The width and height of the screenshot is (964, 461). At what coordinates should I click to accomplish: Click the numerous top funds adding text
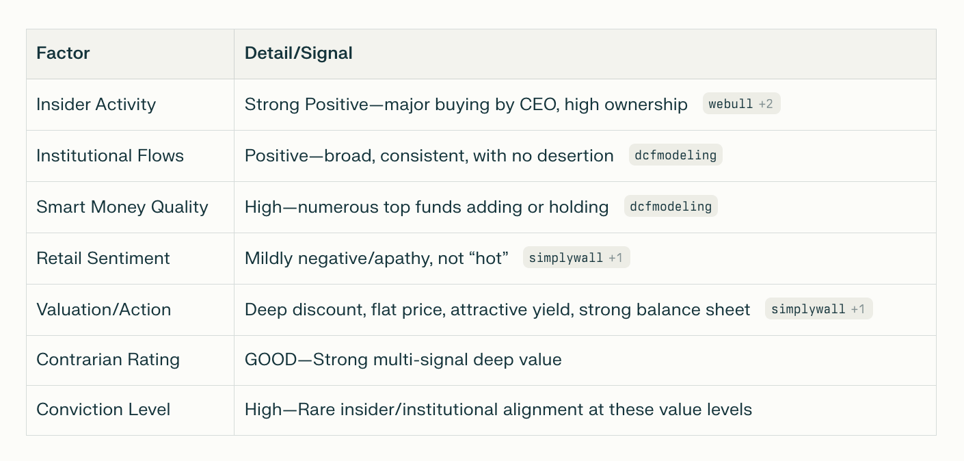coord(427,207)
